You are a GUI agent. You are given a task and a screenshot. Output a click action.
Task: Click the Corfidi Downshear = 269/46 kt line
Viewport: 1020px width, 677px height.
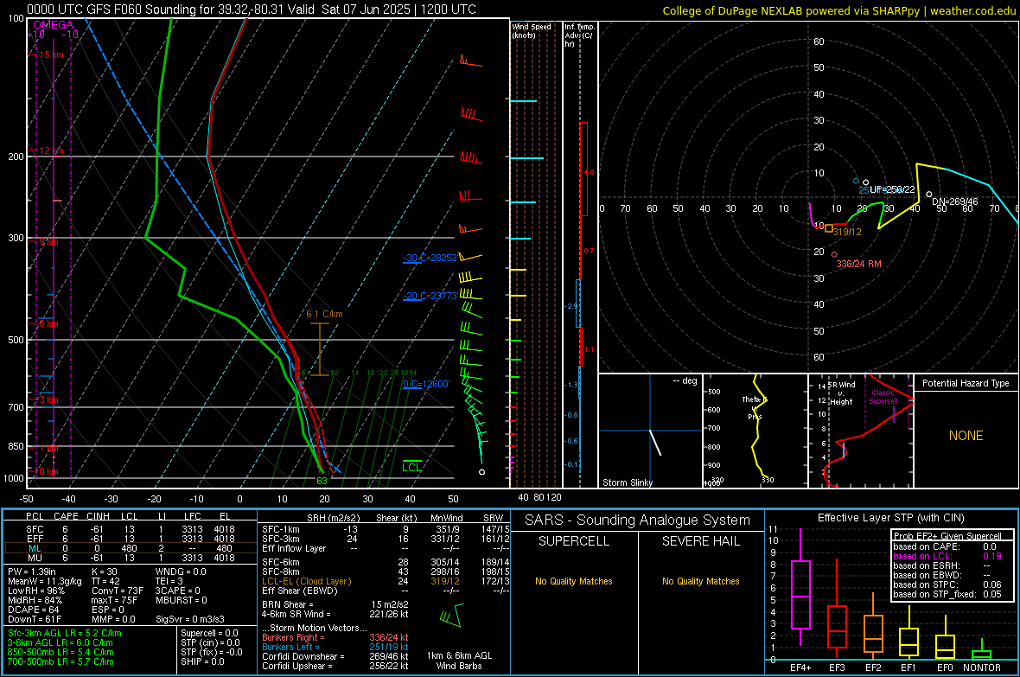(x=335, y=656)
